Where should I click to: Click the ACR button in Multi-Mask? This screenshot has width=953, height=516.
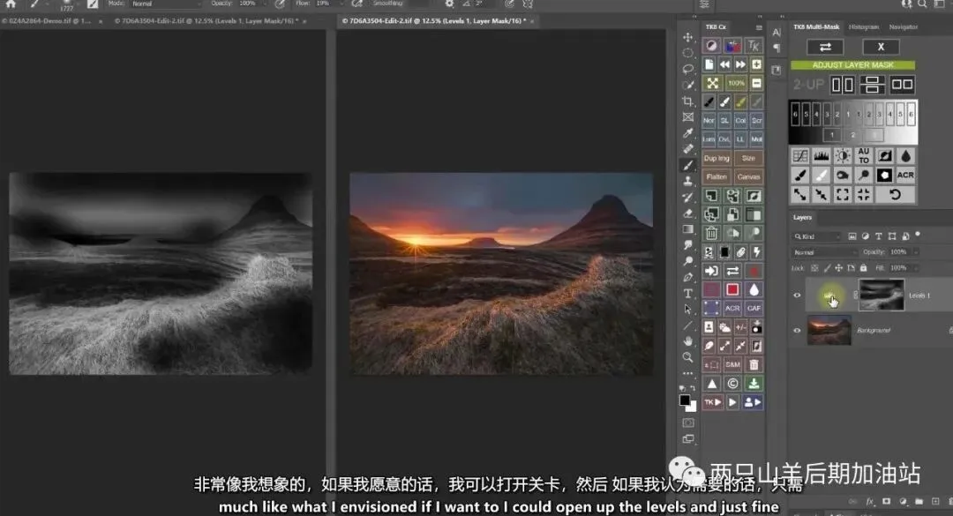point(905,175)
